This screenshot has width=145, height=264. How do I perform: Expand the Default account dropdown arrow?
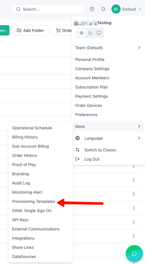click(x=140, y=9)
